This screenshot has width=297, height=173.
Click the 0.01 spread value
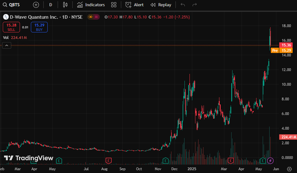pos(25,27)
